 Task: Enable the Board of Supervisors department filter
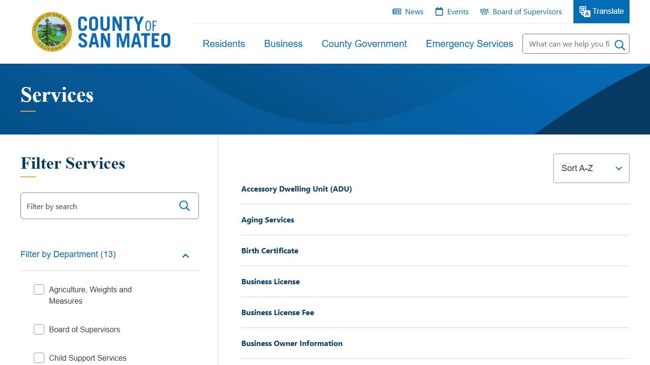pyautogui.click(x=39, y=329)
